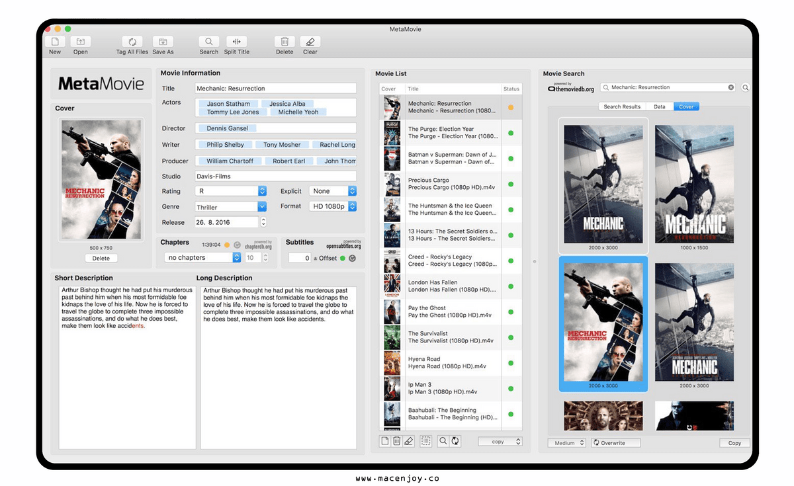Viewport: 794px width, 486px height.
Task: Click the Save As toolbar icon
Action: tap(163, 41)
